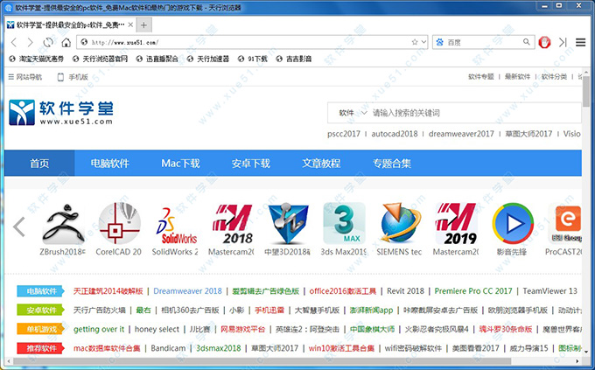This screenshot has width=595, height=370.
Task: Click the browser back arrow button
Action: pos(15,42)
